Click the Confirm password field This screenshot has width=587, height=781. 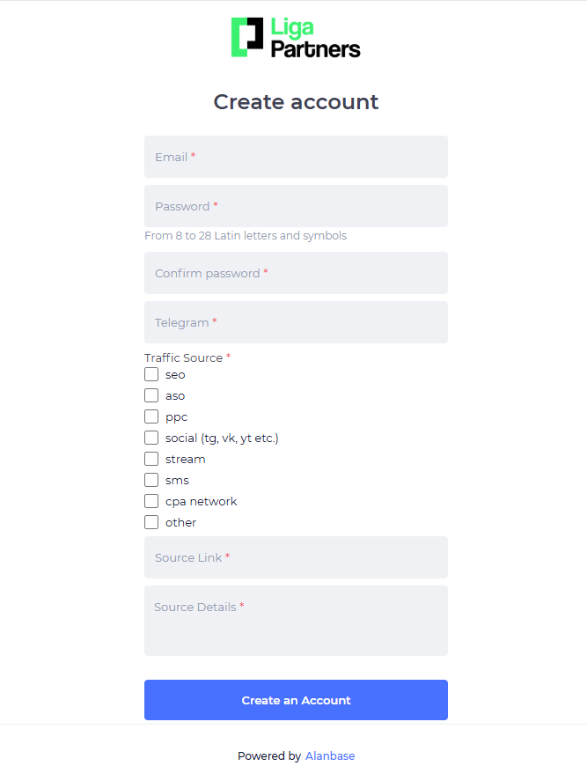(x=296, y=273)
